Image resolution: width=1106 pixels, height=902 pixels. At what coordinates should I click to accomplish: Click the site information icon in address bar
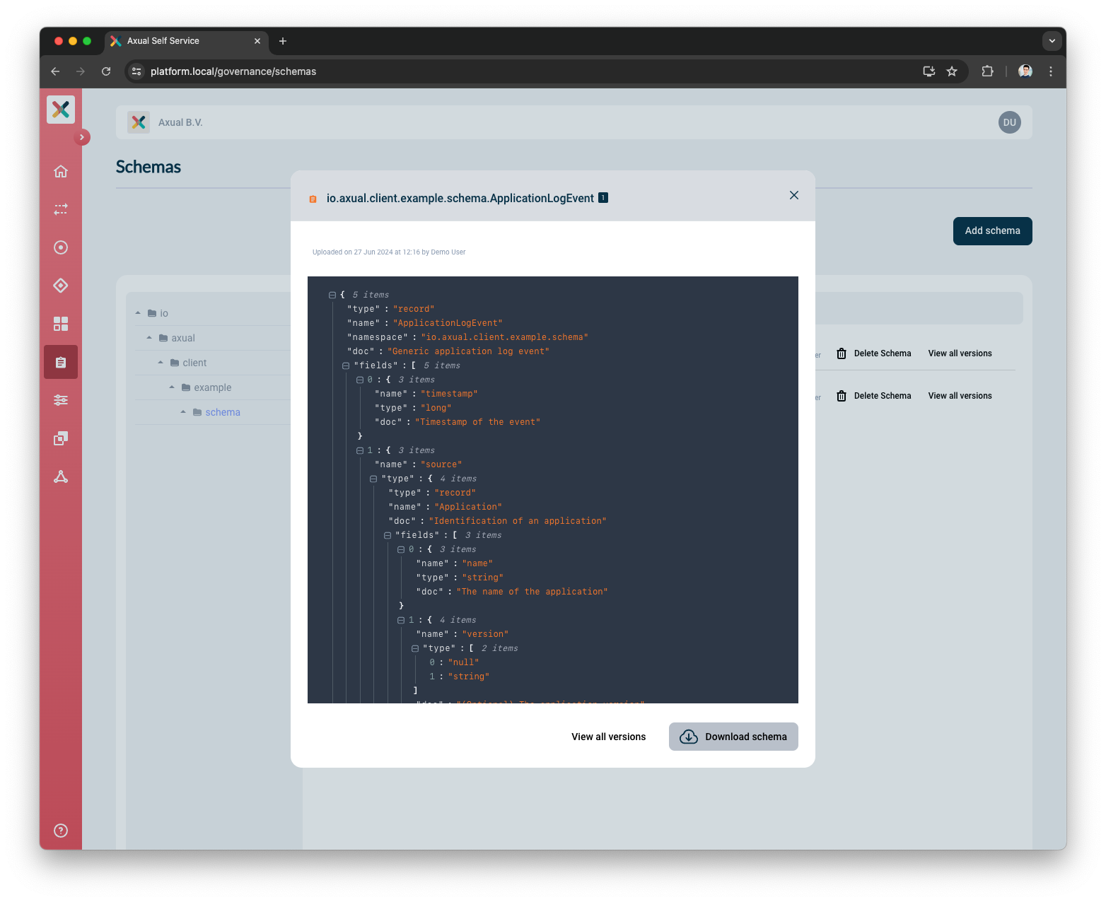click(137, 71)
